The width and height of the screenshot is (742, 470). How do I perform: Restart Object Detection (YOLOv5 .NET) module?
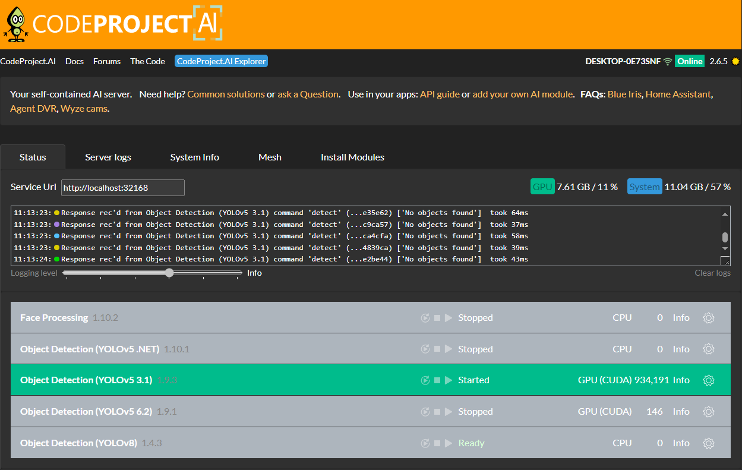425,349
